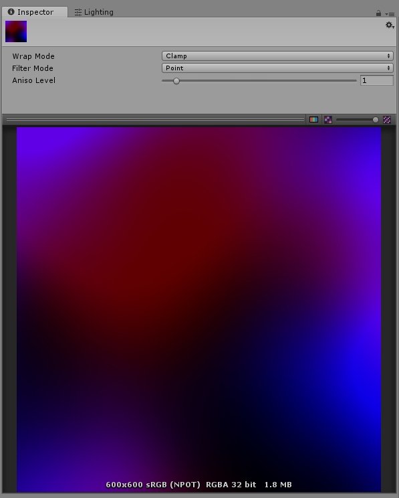Open the Lighting tab
The height and width of the screenshot is (498, 399).
(x=94, y=12)
